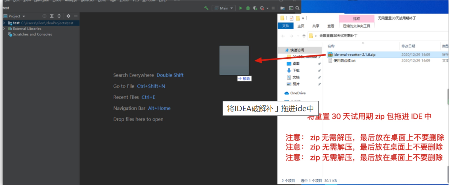Image resolution: width=449 pixels, height=185 pixels.
Task: Open Explorer recent locations dropdown arrow
Action: (x=298, y=36)
